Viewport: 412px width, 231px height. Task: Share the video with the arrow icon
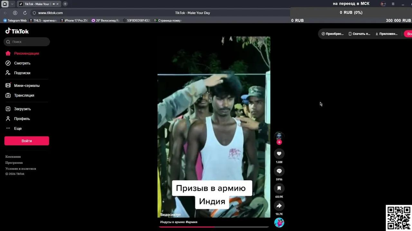click(x=279, y=206)
